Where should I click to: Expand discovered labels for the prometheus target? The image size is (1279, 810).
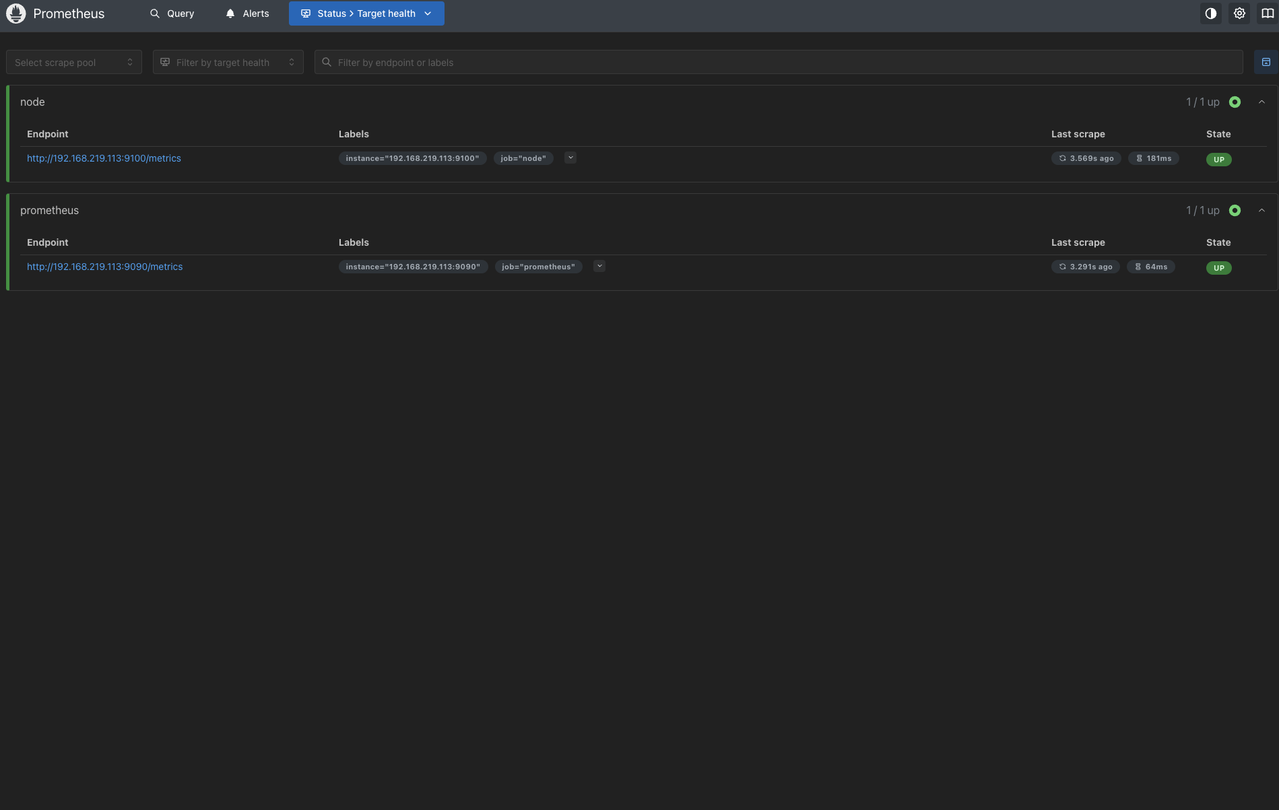599,267
